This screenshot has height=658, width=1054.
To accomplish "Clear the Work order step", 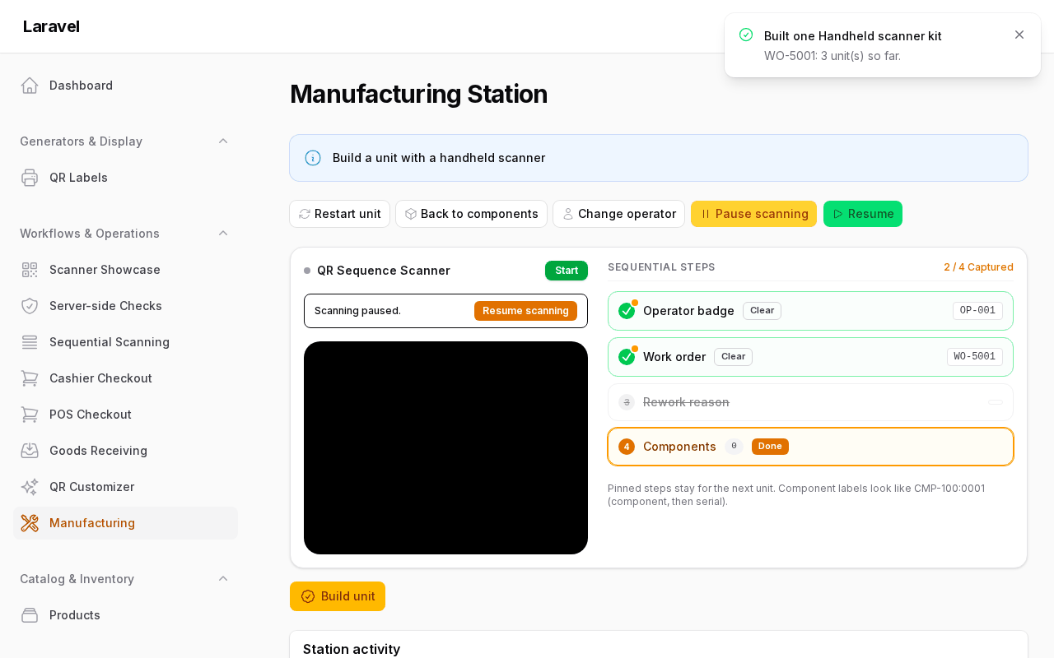I will pyautogui.click(x=733, y=357).
